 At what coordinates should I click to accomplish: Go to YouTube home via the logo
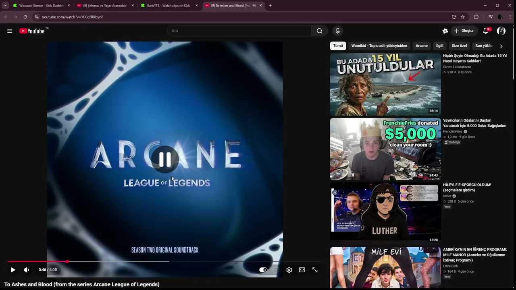32,31
